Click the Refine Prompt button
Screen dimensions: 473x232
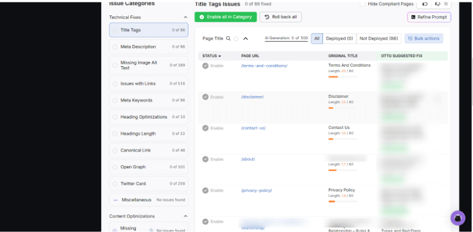[429, 17]
